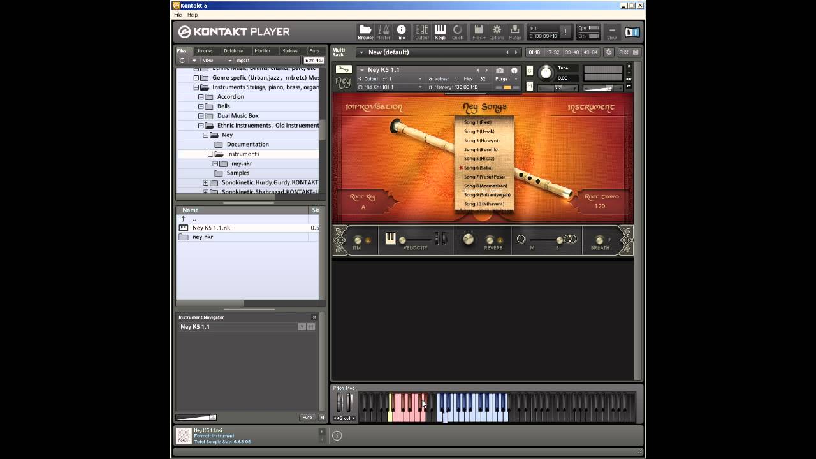This screenshot has width=816, height=459.
Task: Toggle the AUX sends button
Action: (x=623, y=52)
